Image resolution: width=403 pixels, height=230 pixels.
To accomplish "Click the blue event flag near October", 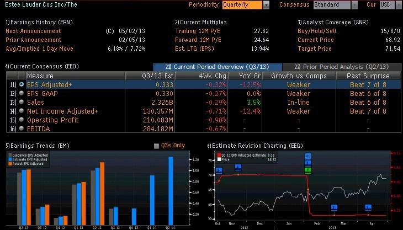I will 219,170.
